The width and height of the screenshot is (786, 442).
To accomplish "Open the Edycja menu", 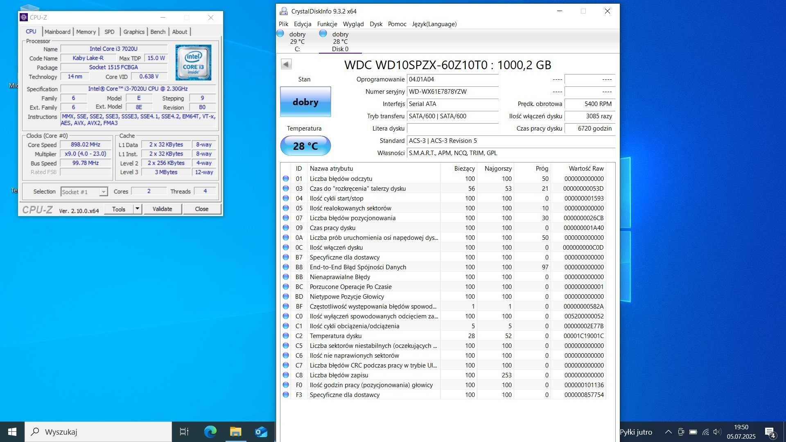I will click(x=303, y=24).
